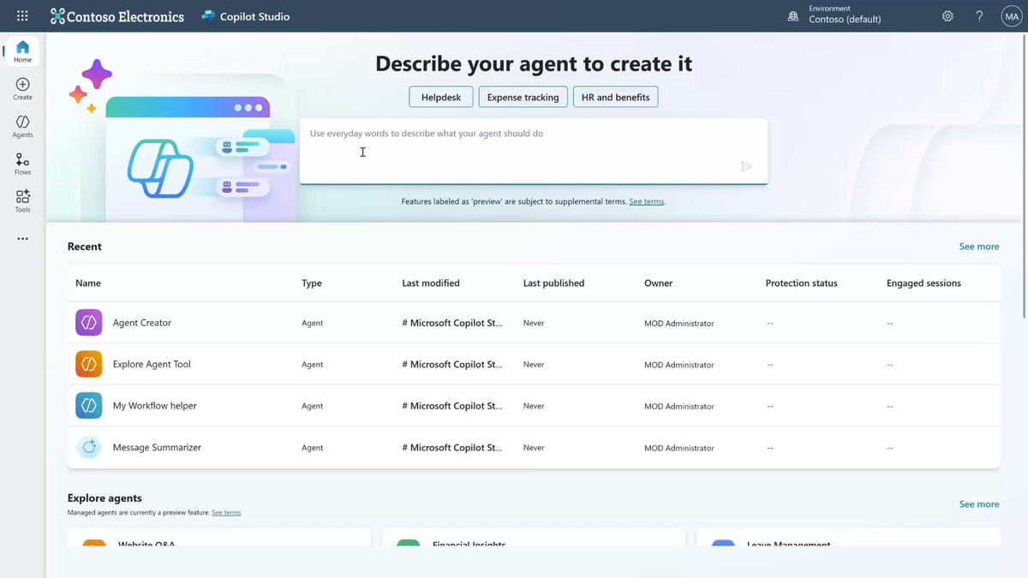Open the My Workflow helper agent
1028x578 pixels.
(x=155, y=406)
